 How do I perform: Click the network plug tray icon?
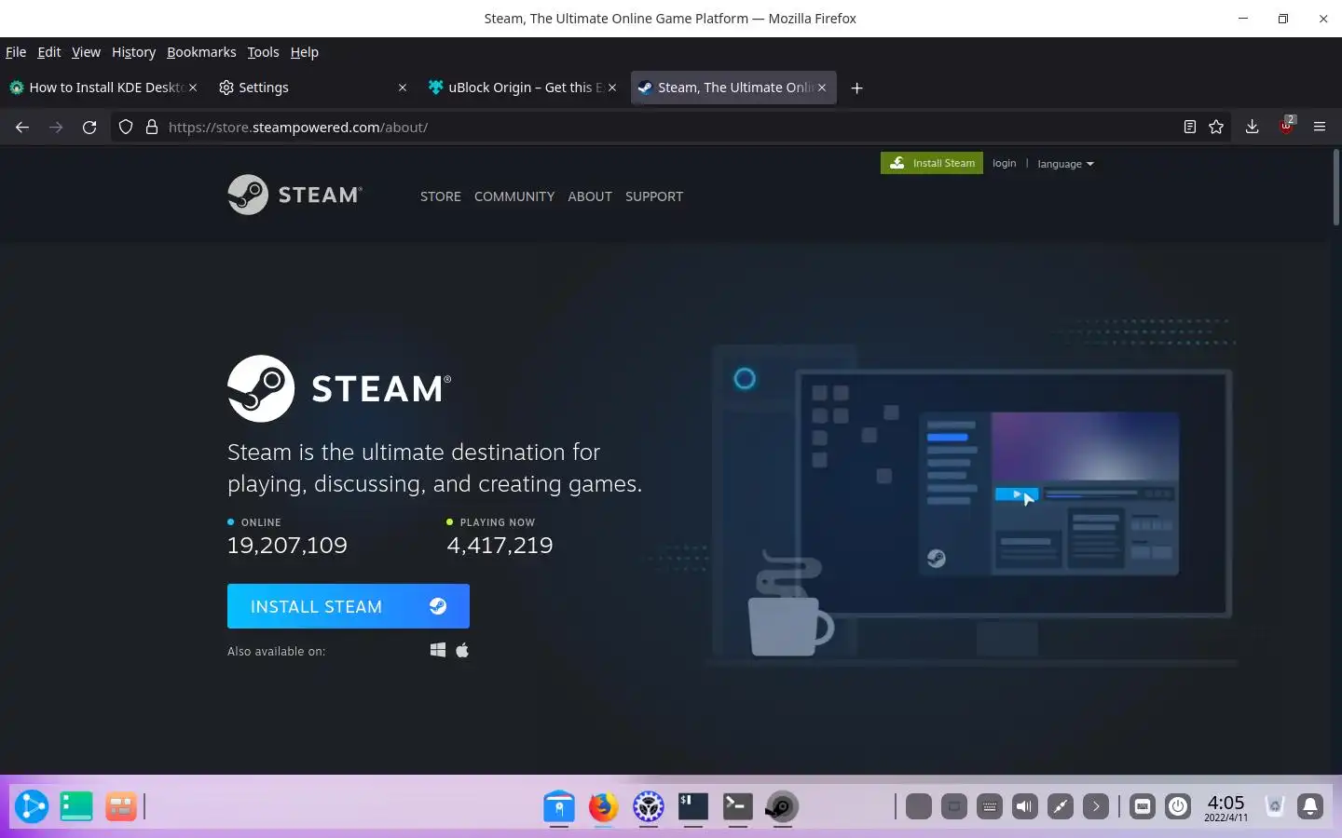1060,806
